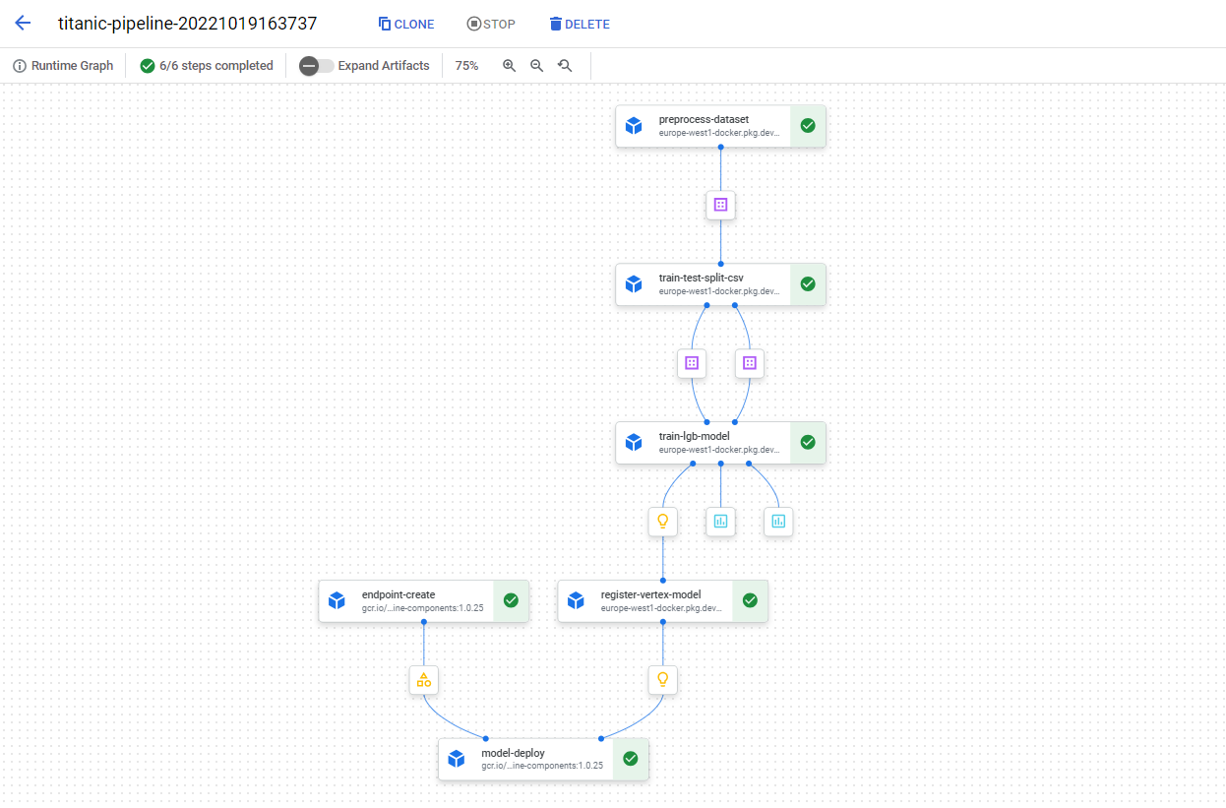Click the model artifact below register-vertex-model
Screen dimensions: 1226x808
[662, 679]
